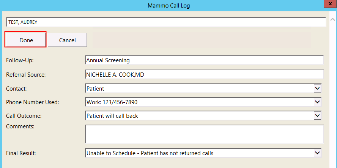337x168 pixels.
Task: Click the Follow-Up field showing Annual Screening
Action: (204, 60)
